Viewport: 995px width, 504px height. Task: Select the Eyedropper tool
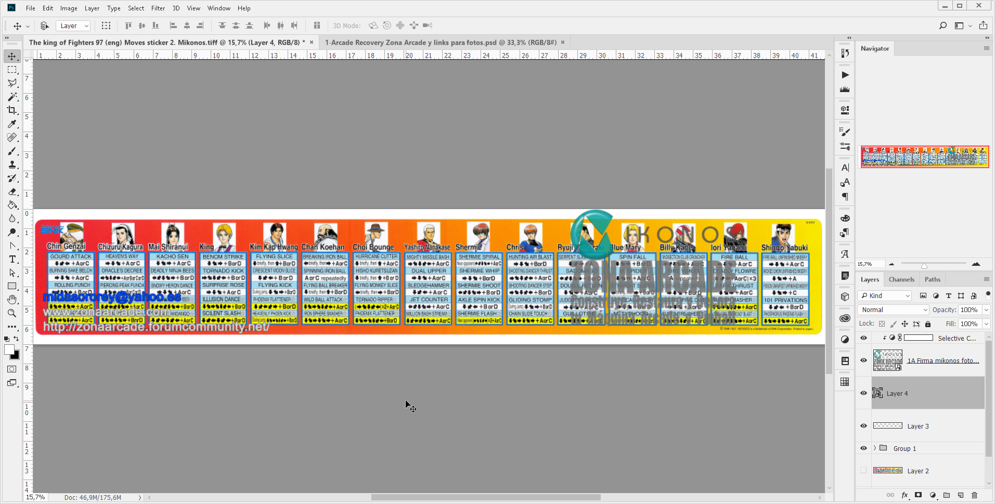[12, 124]
